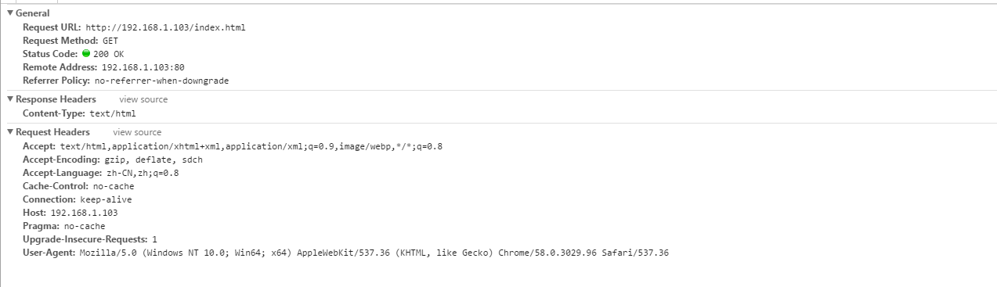Click the Status Code 200 OK text
Screen dimensions: 997x287
click(108, 54)
